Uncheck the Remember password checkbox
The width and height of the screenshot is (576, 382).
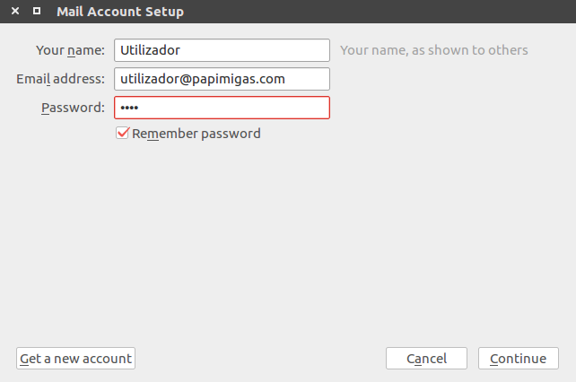coord(123,134)
